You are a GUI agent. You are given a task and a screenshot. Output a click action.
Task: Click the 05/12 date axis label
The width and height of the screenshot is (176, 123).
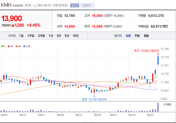79,115
